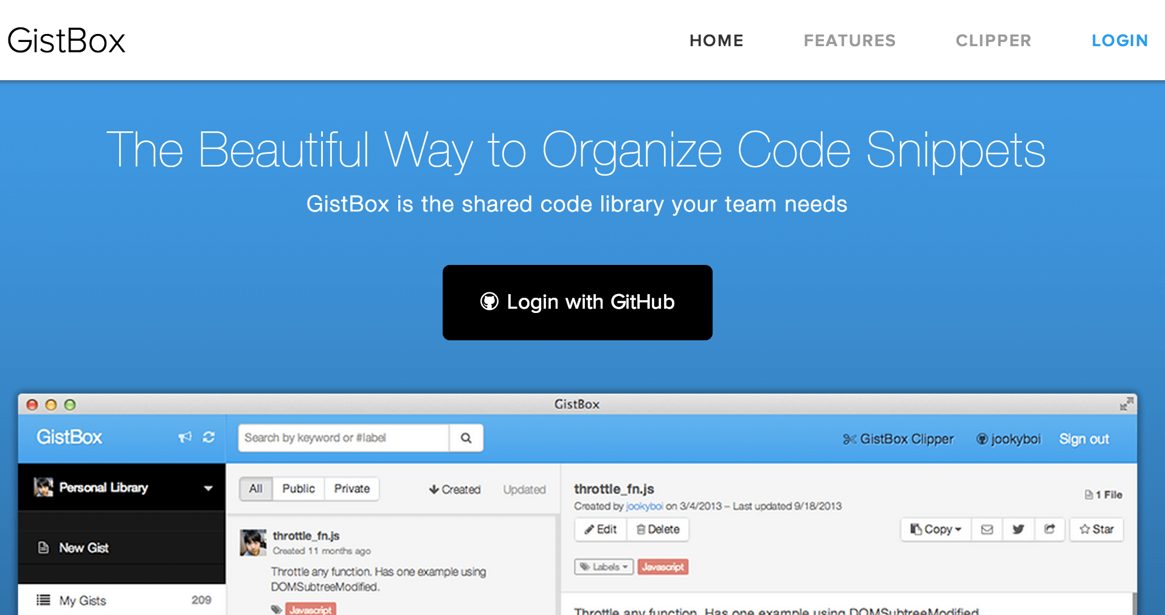Click the Javascript label in the gist list
This screenshot has height=615, width=1165.
point(311,609)
